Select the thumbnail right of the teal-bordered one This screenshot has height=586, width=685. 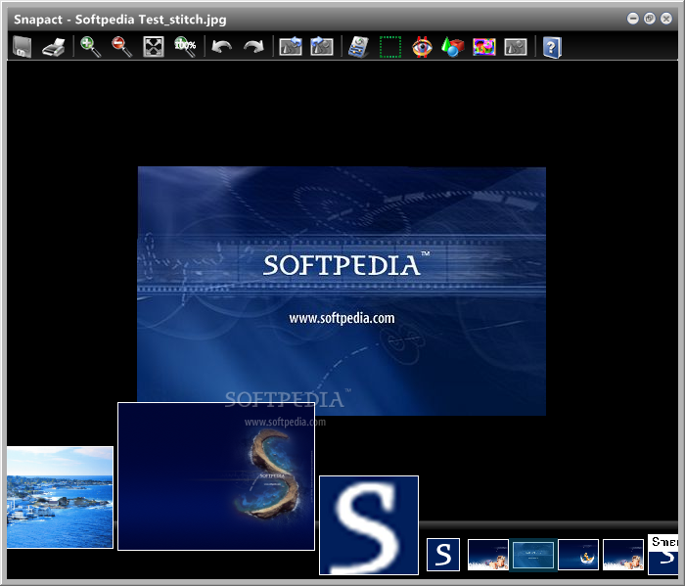[x=578, y=555]
